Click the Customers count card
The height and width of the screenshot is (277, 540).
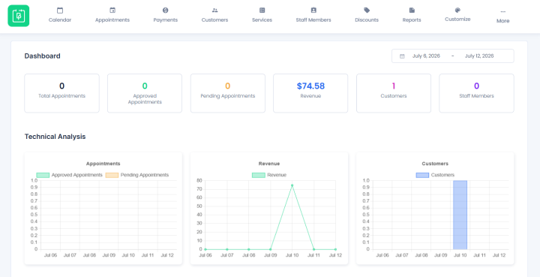[394, 93]
